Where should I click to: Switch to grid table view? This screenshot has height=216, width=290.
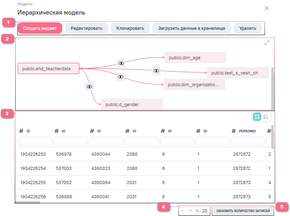[x=257, y=117]
